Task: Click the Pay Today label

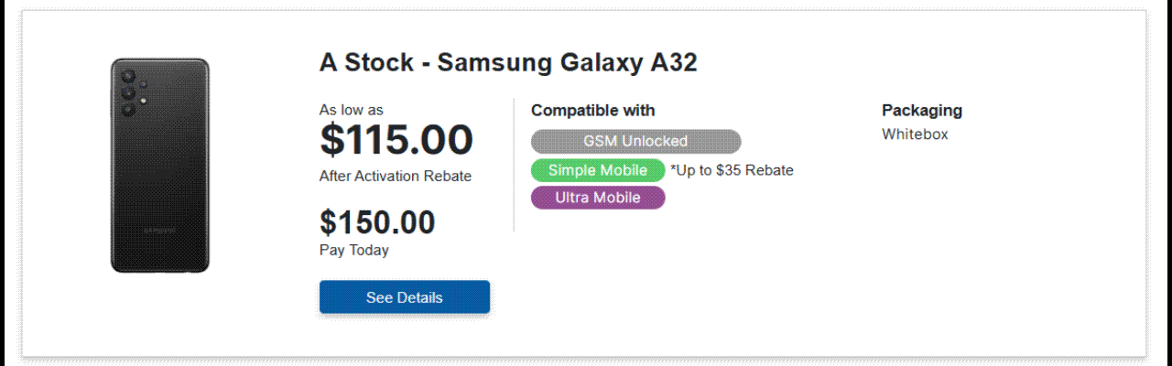Action: (353, 251)
